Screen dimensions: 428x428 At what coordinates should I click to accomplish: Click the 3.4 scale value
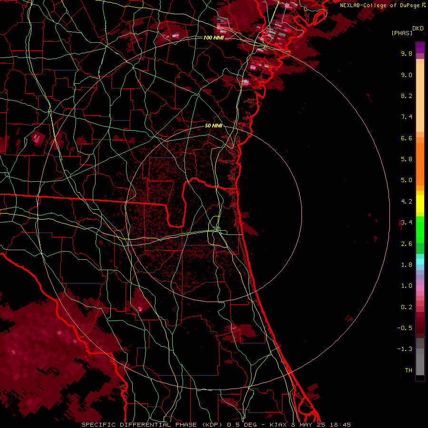click(x=407, y=223)
